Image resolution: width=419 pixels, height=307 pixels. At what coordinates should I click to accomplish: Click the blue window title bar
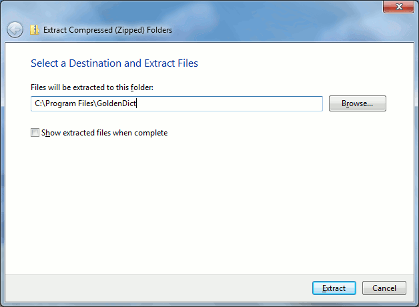point(268,21)
